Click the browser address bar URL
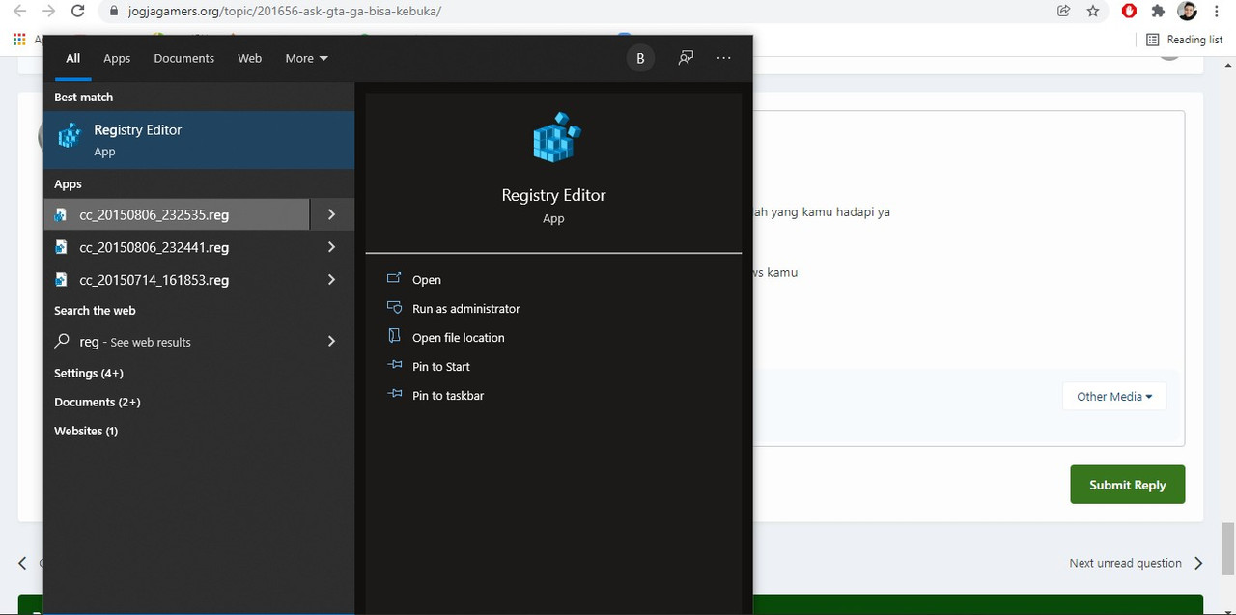This screenshot has width=1236, height=615. (284, 12)
